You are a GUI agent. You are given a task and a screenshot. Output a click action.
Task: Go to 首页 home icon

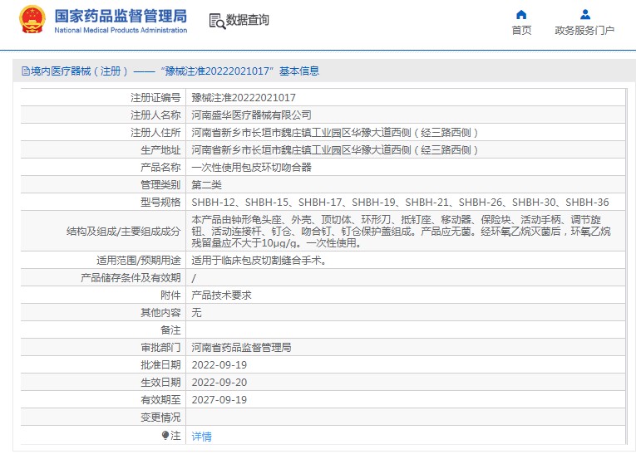521,15
